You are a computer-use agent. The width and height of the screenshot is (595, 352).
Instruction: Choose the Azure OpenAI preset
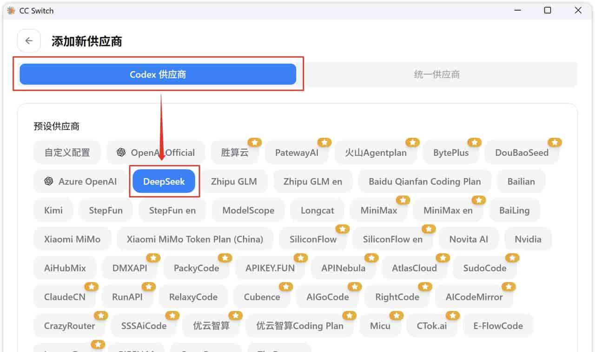coord(80,181)
